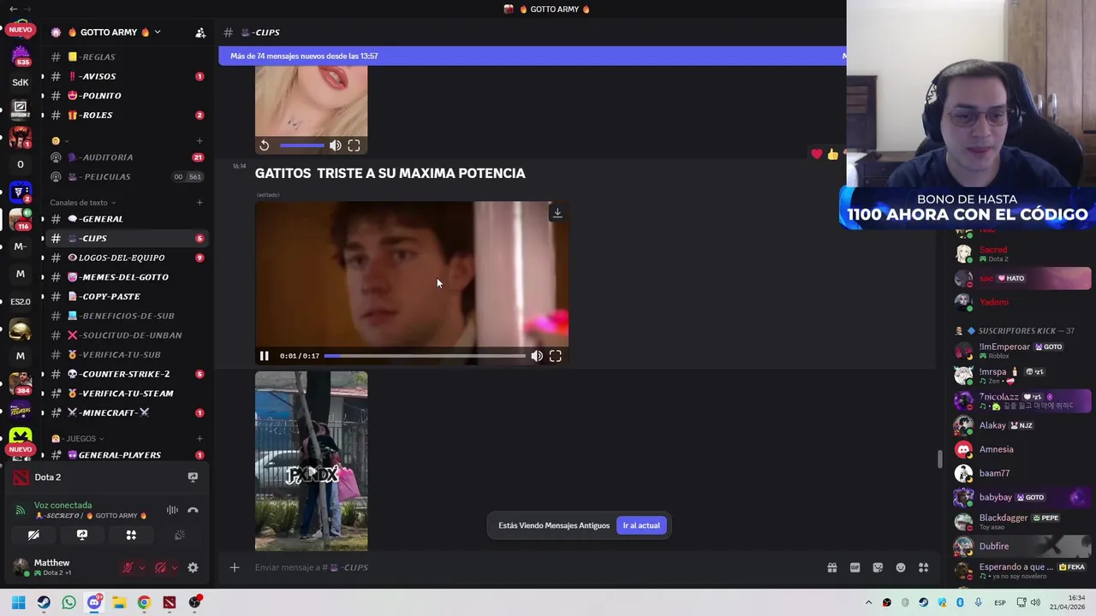Click the red heart reaction

click(817, 154)
